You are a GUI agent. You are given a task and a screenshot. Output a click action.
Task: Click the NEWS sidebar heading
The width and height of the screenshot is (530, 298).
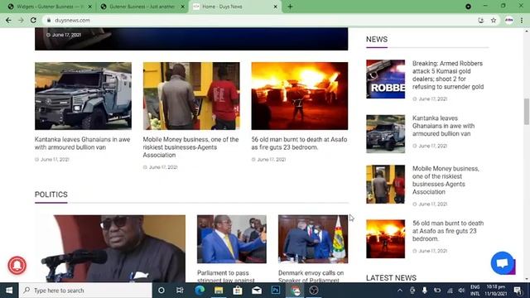pyautogui.click(x=377, y=39)
